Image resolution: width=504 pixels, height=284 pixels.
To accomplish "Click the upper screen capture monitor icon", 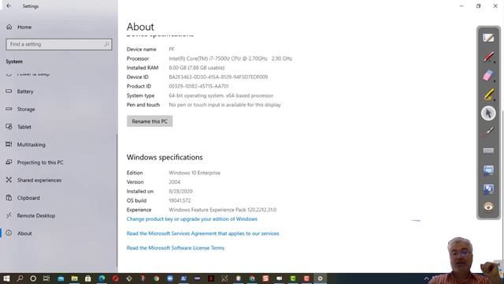I will pos(488,170).
